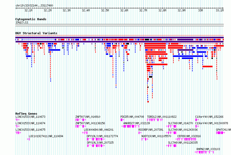Click the GPATCH1 gene label
Image resolution: width=231 pixels, height=155 pixels.
(x=223, y=130)
